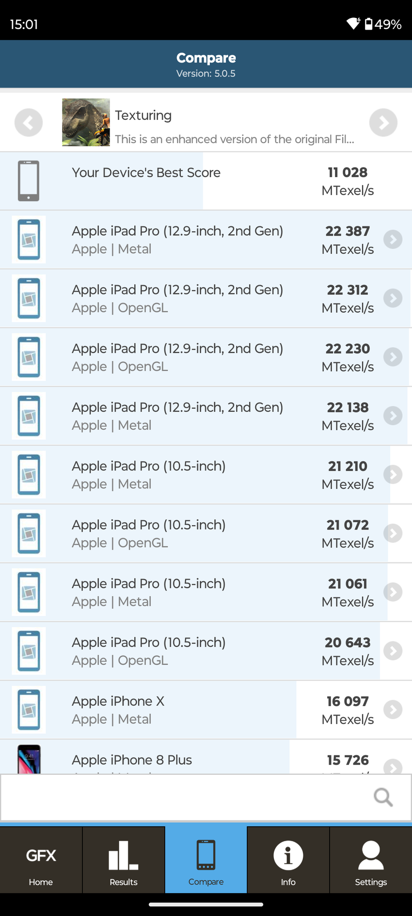Image resolution: width=412 pixels, height=916 pixels.
Task: Tap the search magnifier icon
Action: click(x=383, y=797)
